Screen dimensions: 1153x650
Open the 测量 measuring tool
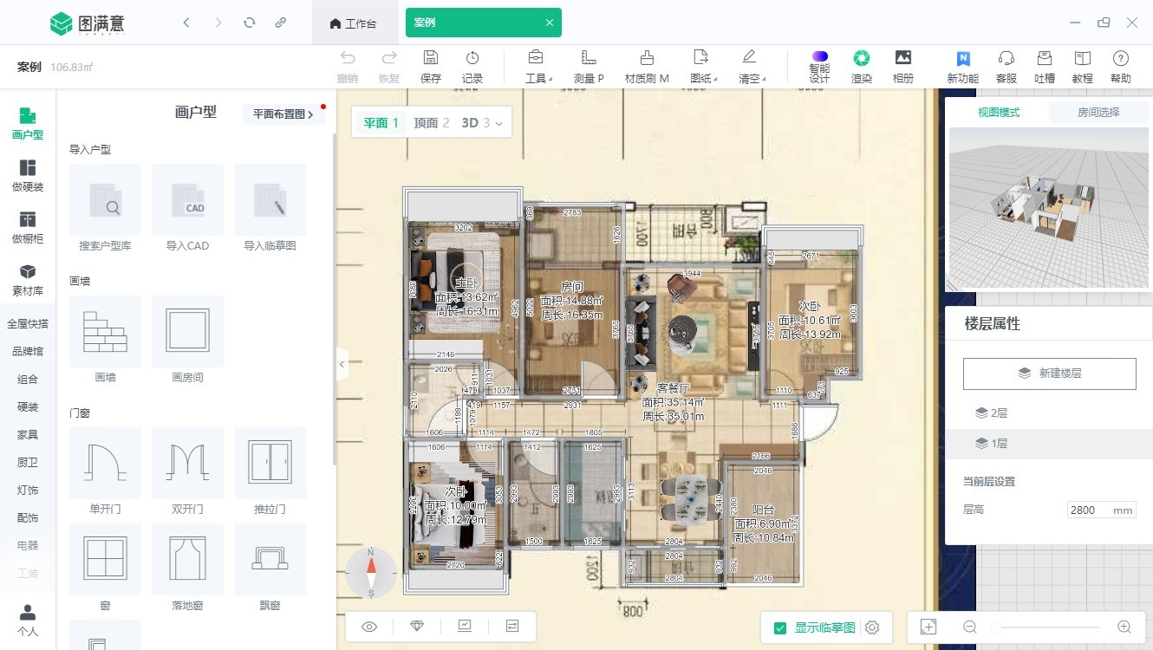pos(589,59)
